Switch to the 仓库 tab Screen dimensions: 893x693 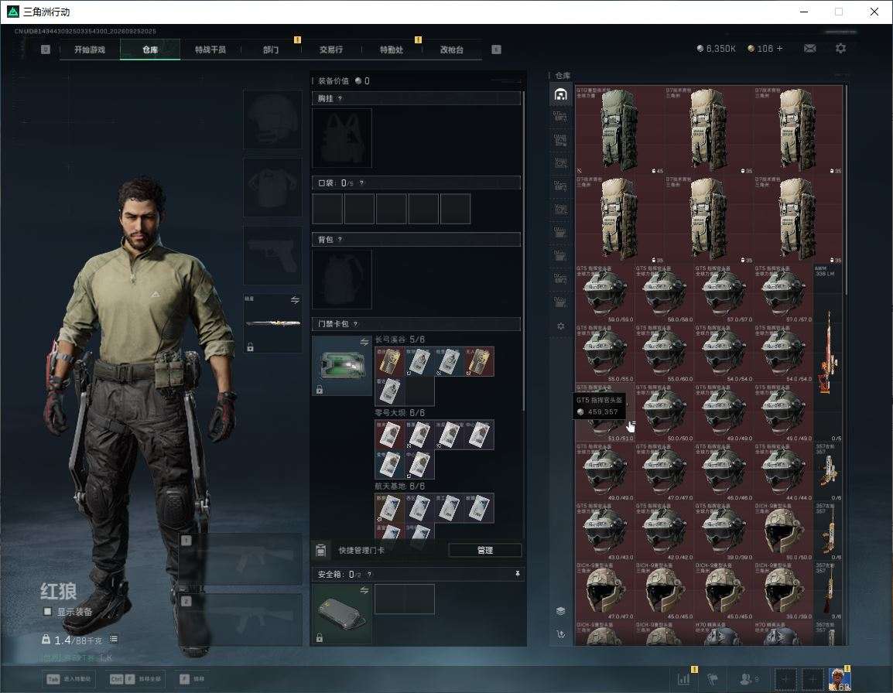pos(150,49)
